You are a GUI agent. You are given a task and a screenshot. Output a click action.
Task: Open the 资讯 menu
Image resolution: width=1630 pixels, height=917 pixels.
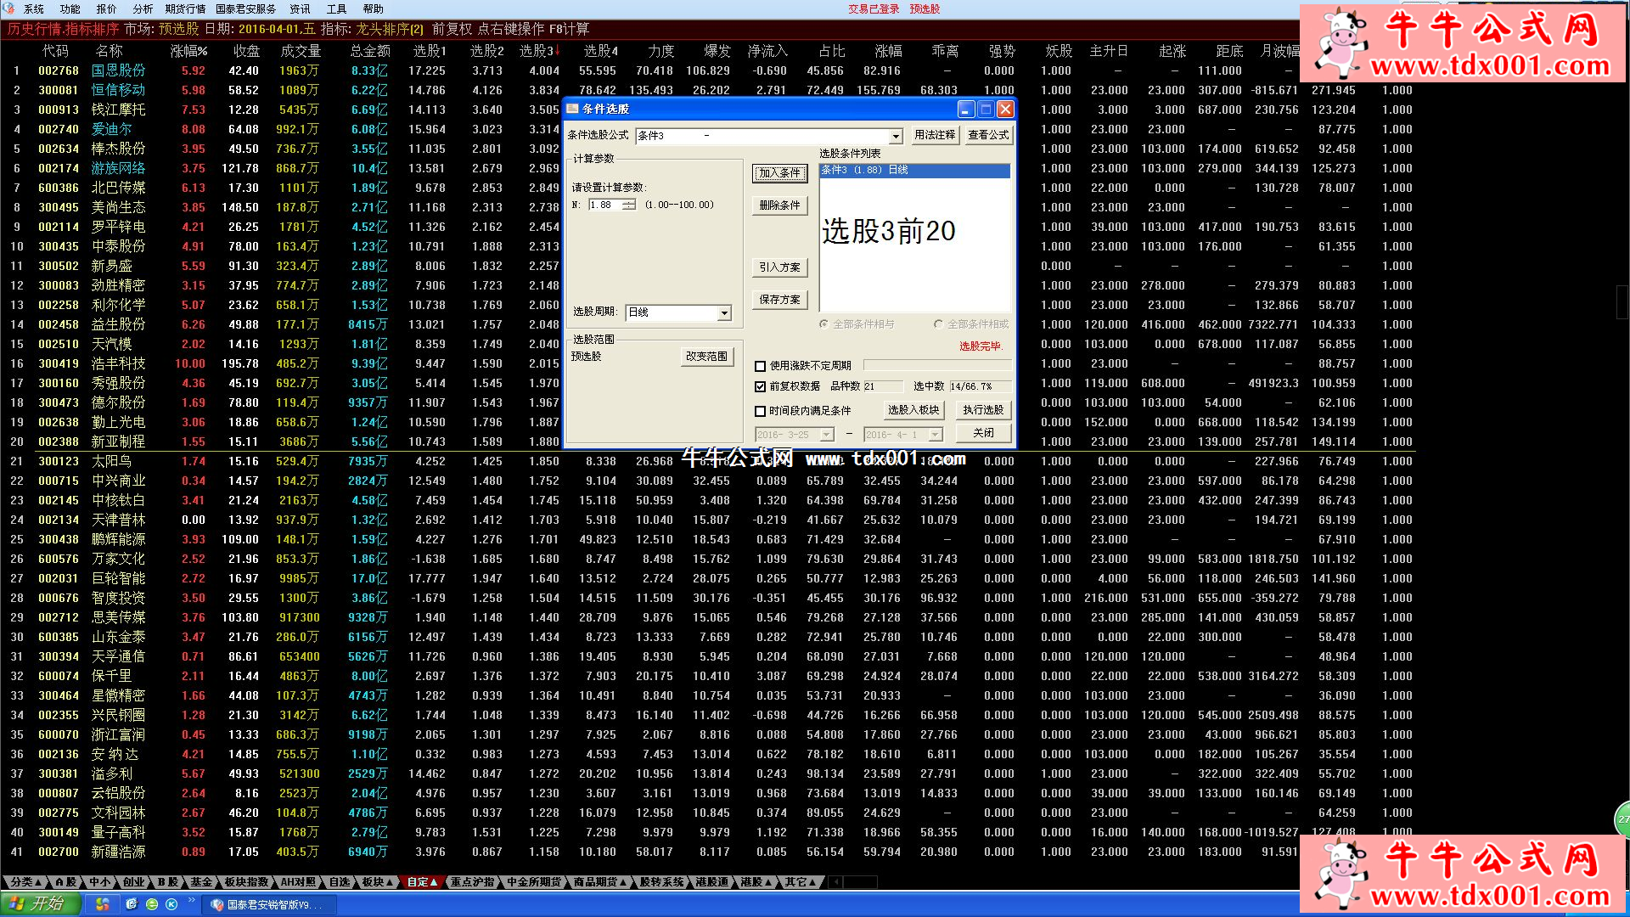(x=300, y=8)
